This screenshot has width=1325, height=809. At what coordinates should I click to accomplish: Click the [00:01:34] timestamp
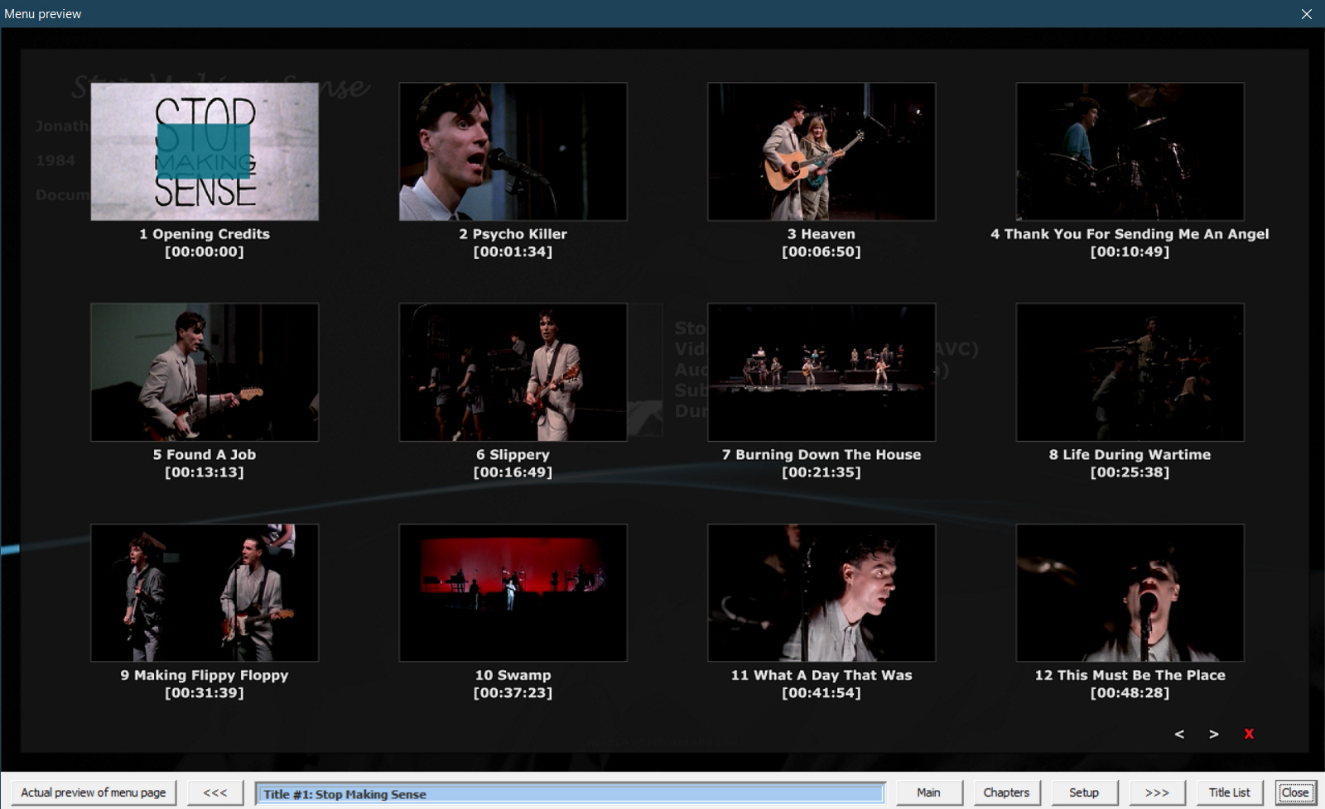pos(513,251)
